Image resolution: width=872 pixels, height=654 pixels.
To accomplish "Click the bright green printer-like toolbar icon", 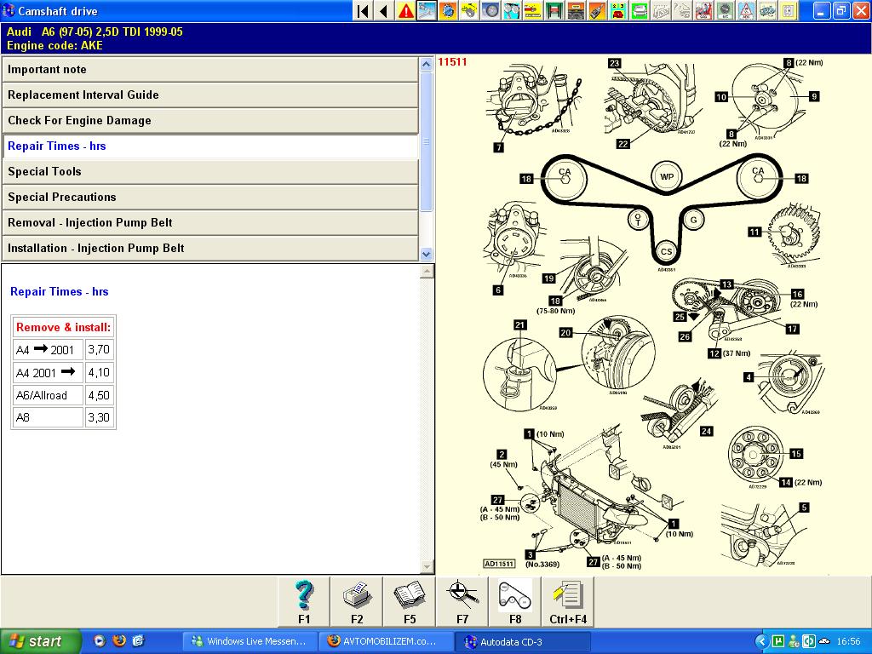I will 639,10.
